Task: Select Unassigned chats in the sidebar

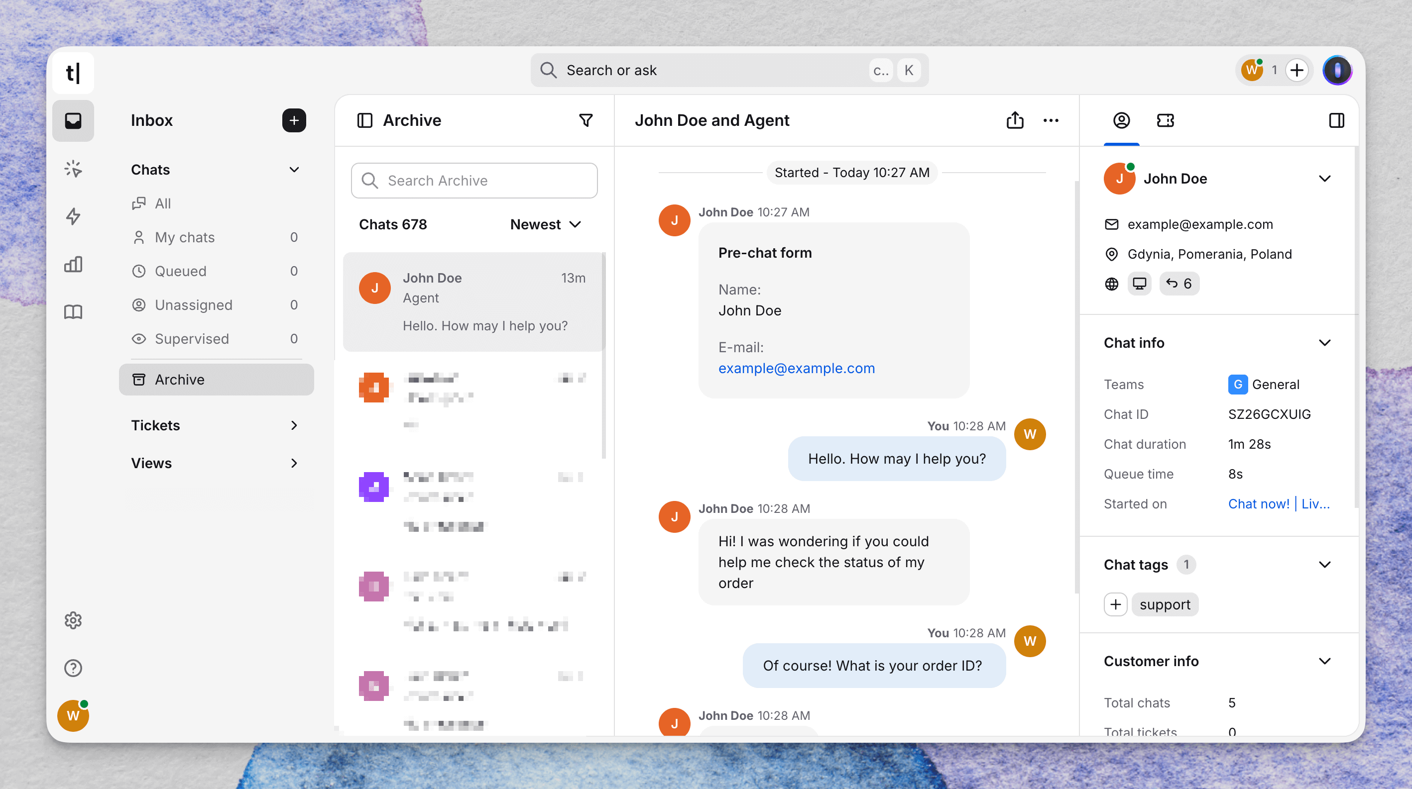Action: point(194,305)
